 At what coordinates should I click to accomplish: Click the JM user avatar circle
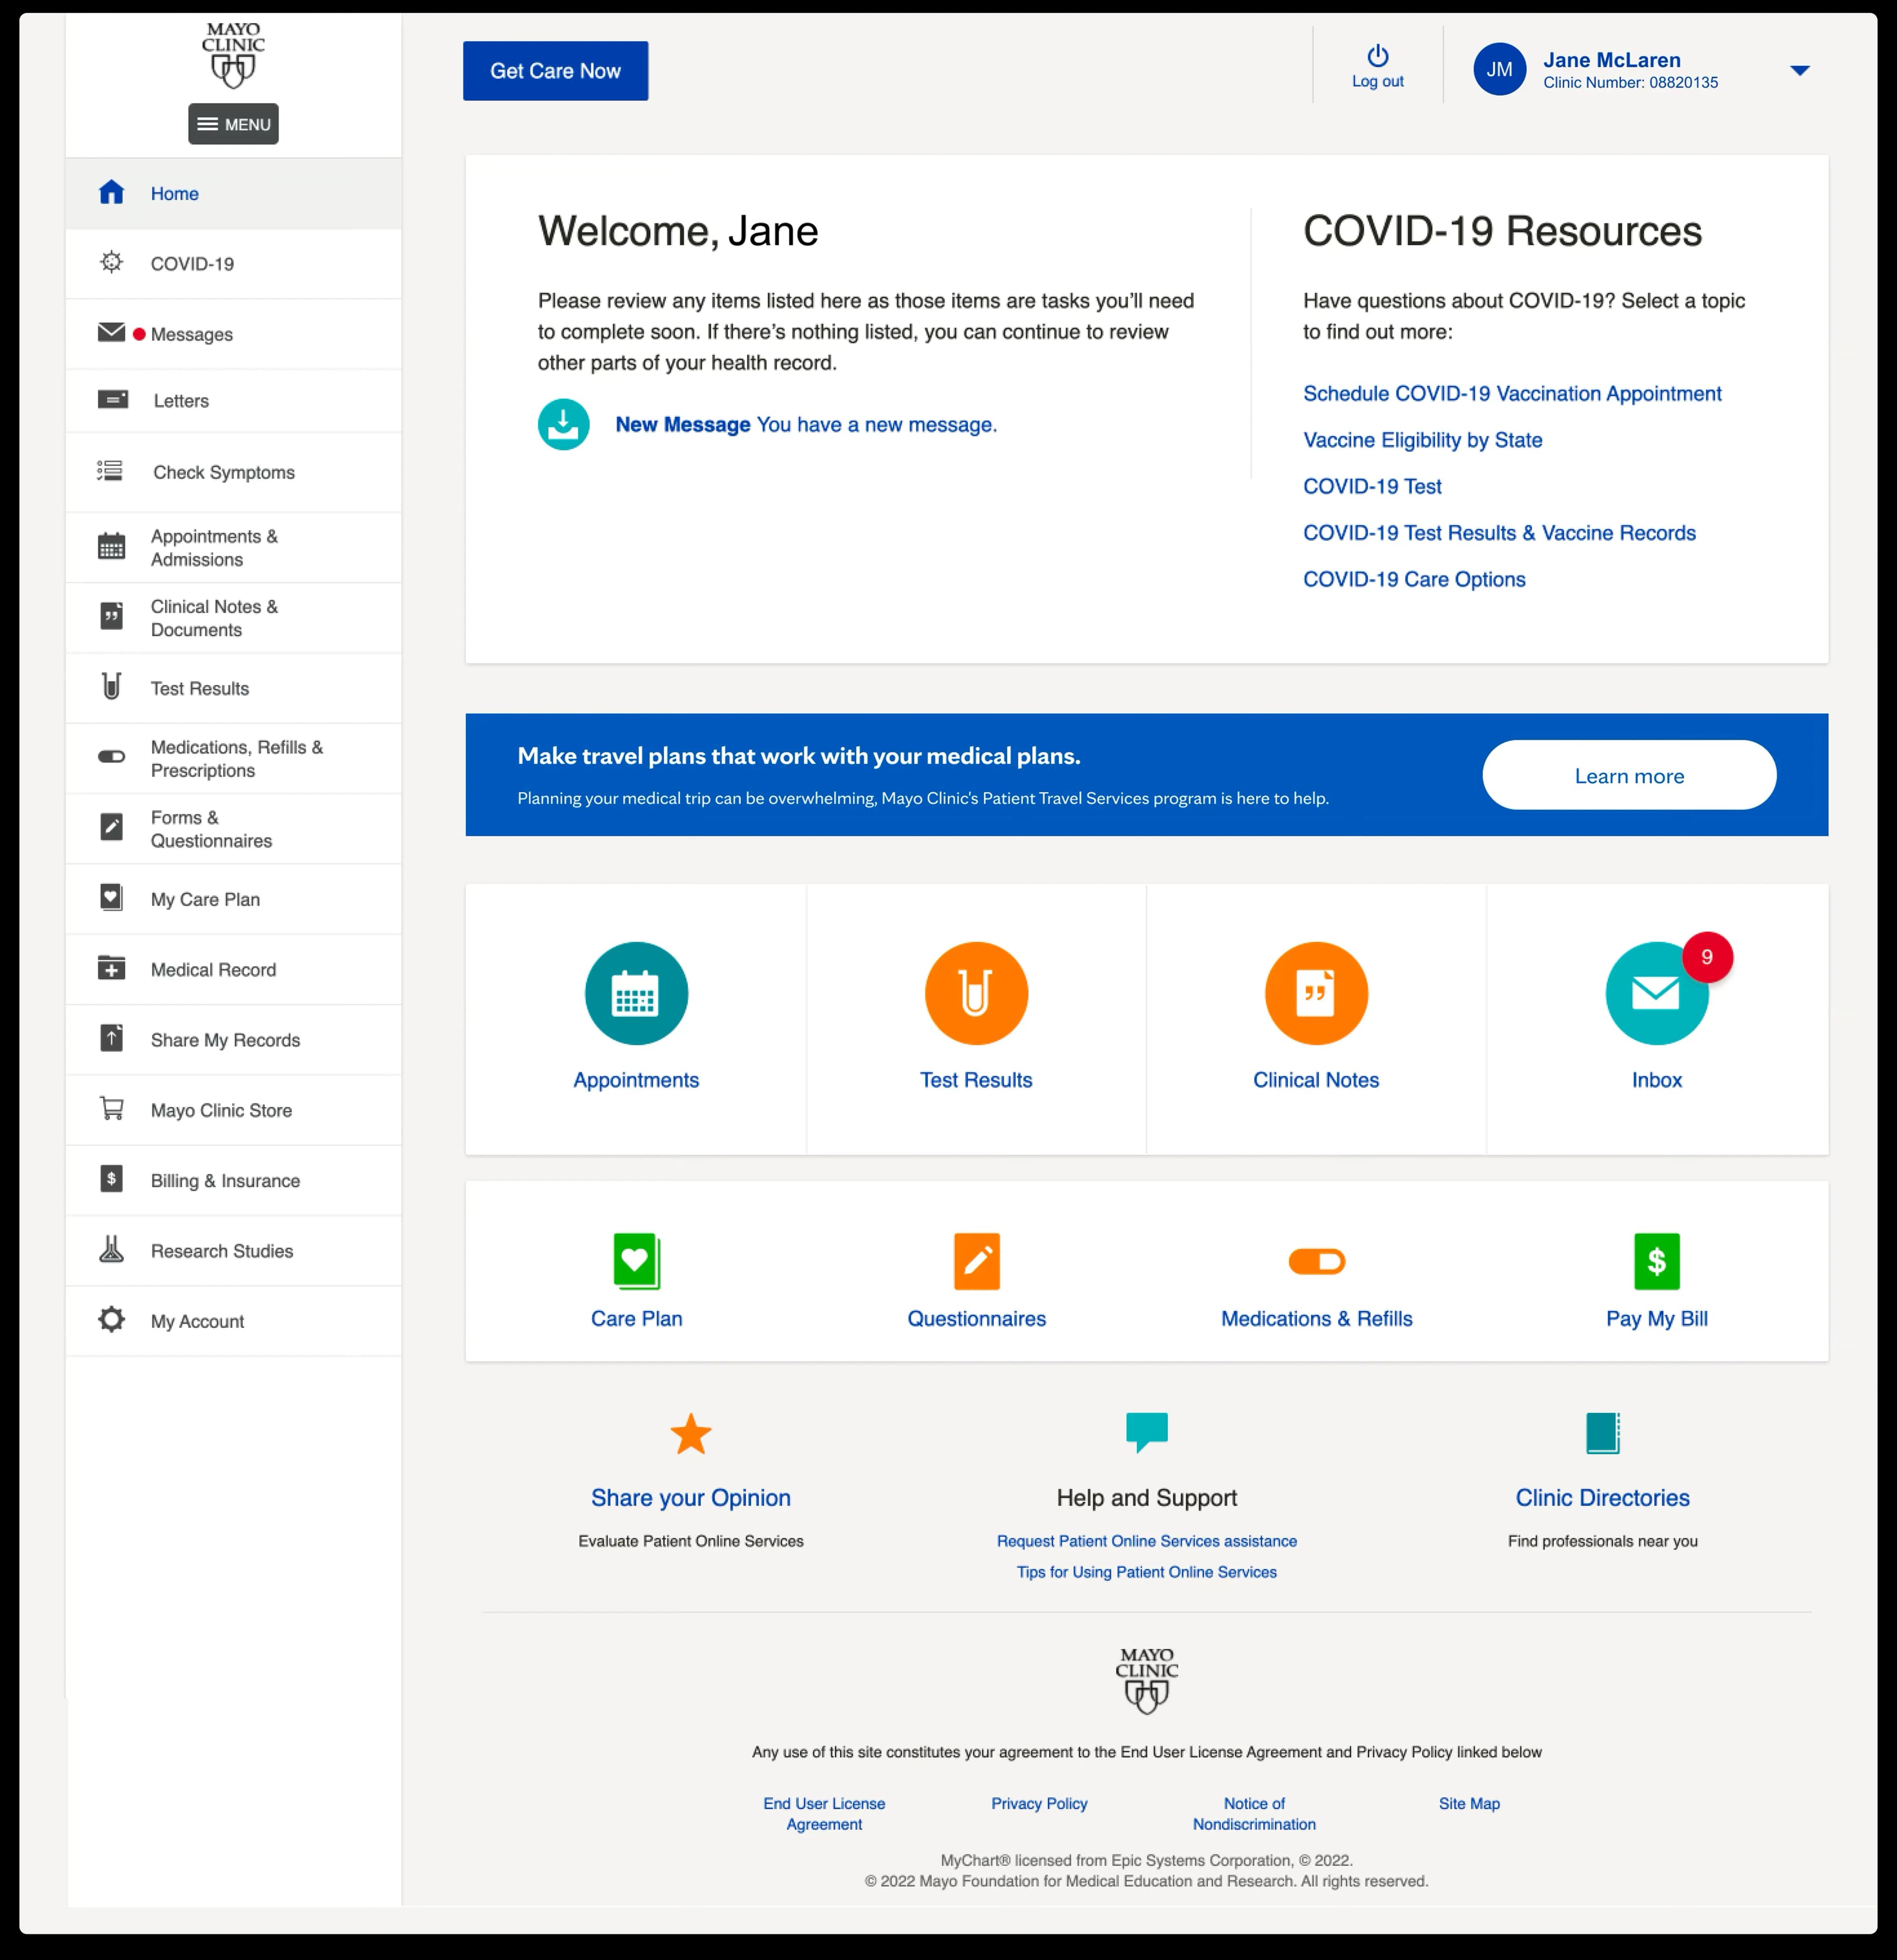[x=1499, y=69]
